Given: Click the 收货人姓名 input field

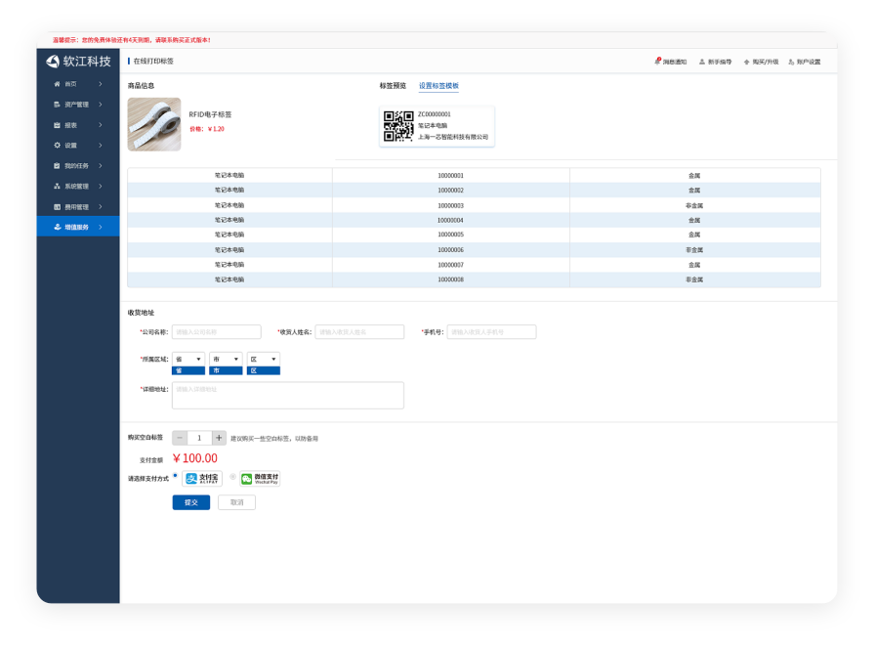Looking at the screenshot, I should click(x=359, y=332).
